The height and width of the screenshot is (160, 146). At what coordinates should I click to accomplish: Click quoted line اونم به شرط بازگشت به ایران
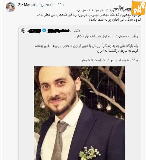pyautogui.click(x=117, y=51)
